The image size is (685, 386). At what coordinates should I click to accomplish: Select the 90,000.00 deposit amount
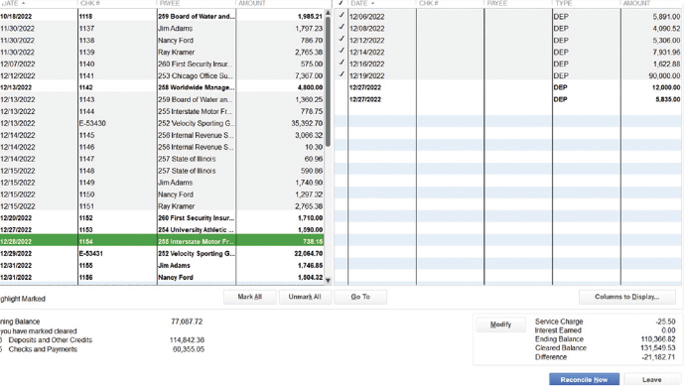[x=664, y=75]
